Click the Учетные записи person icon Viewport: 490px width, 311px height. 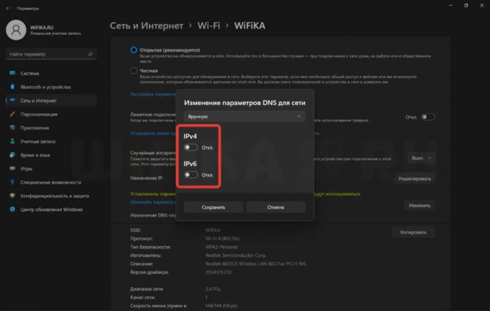tap(12, 142)
